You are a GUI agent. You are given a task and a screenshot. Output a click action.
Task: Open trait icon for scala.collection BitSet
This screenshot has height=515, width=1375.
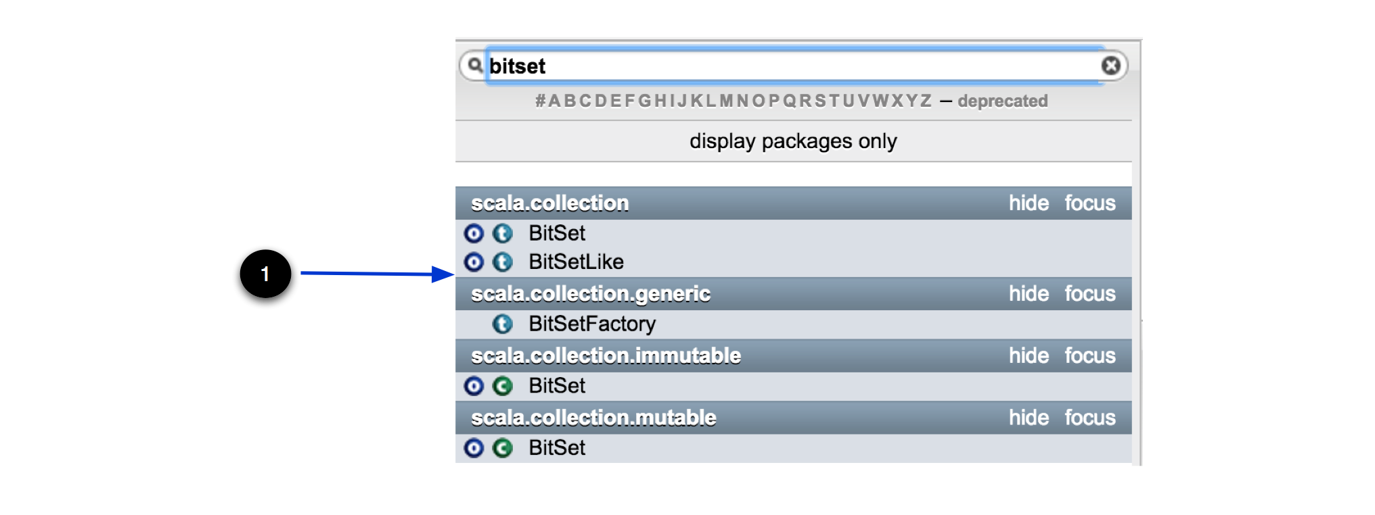pos(502,233)
